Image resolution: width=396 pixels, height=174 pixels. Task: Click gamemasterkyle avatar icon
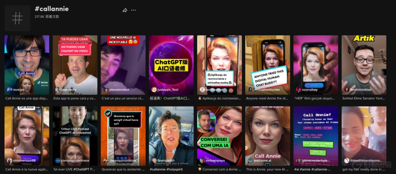coord(299,161)
